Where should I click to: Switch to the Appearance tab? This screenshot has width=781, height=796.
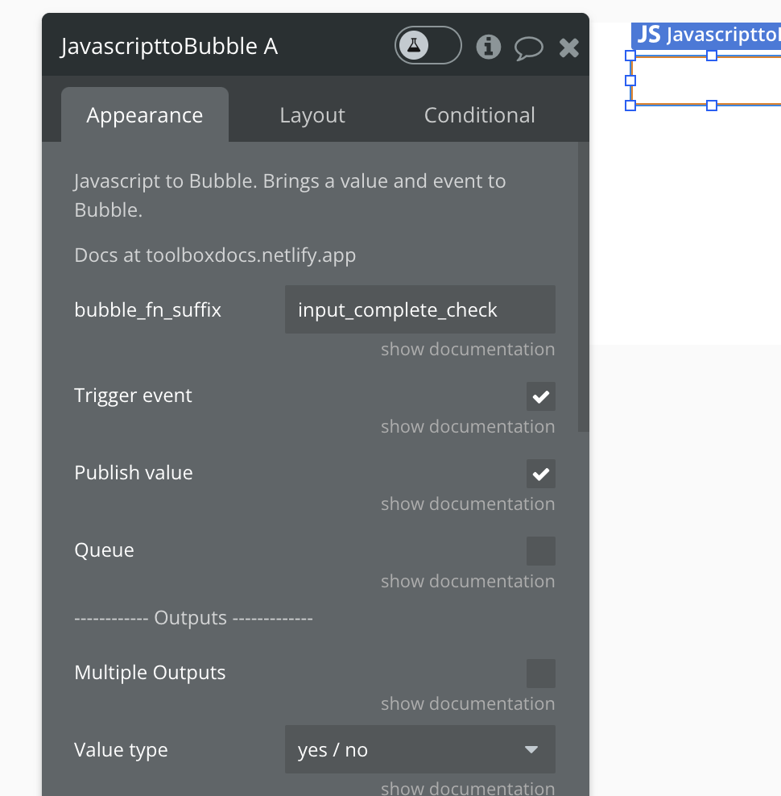point(145,114)
